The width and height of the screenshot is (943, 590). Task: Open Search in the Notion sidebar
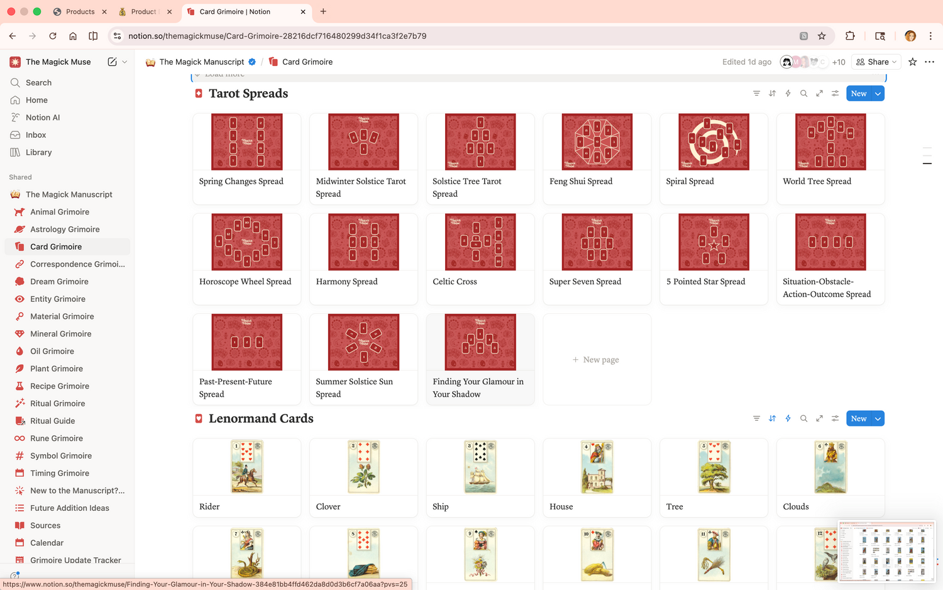pyautogui.click(x=67, y=82)
